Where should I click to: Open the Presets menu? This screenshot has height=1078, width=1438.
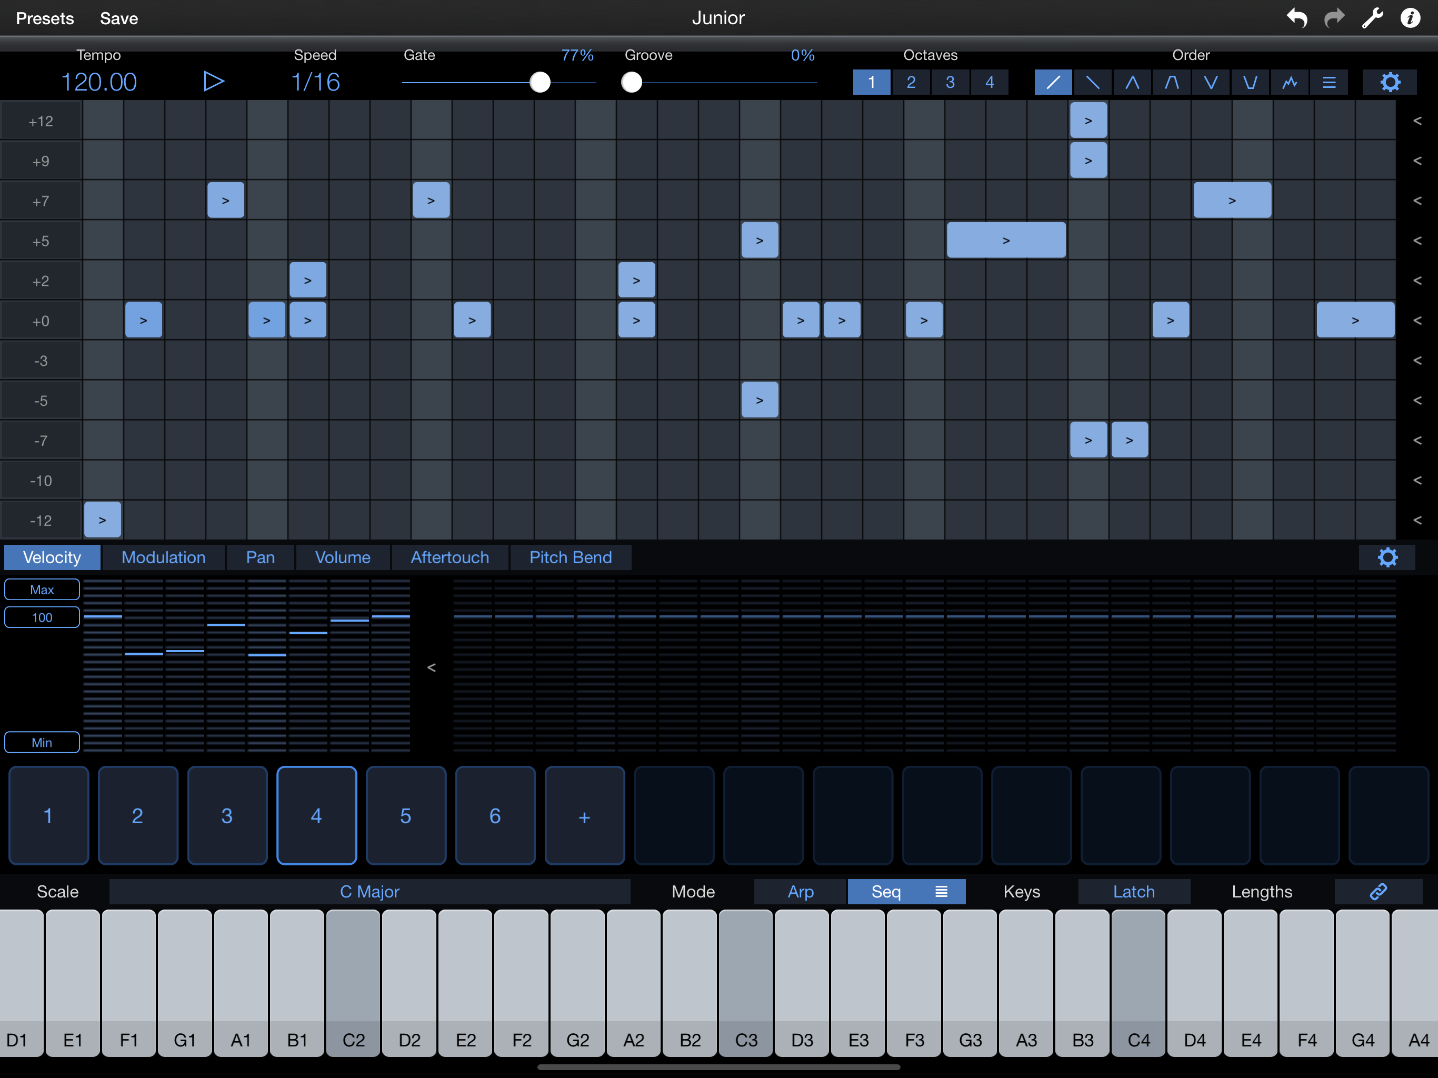coord(45,18)
